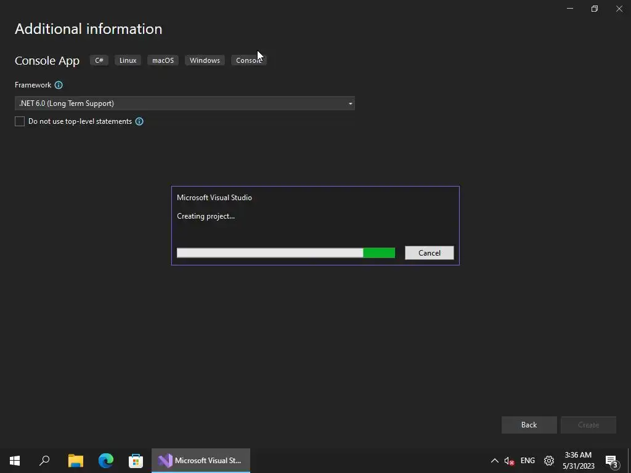Viewport: 631px width, 473px height.
Task: Open the Framework dropdown
Action: tap(185, 103)
